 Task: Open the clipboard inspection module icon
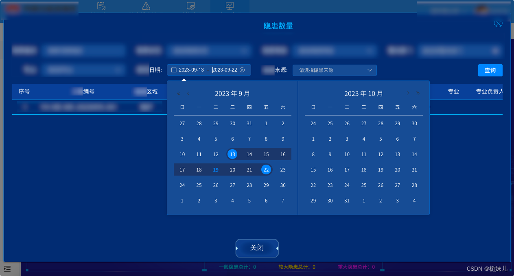point(101,6)
